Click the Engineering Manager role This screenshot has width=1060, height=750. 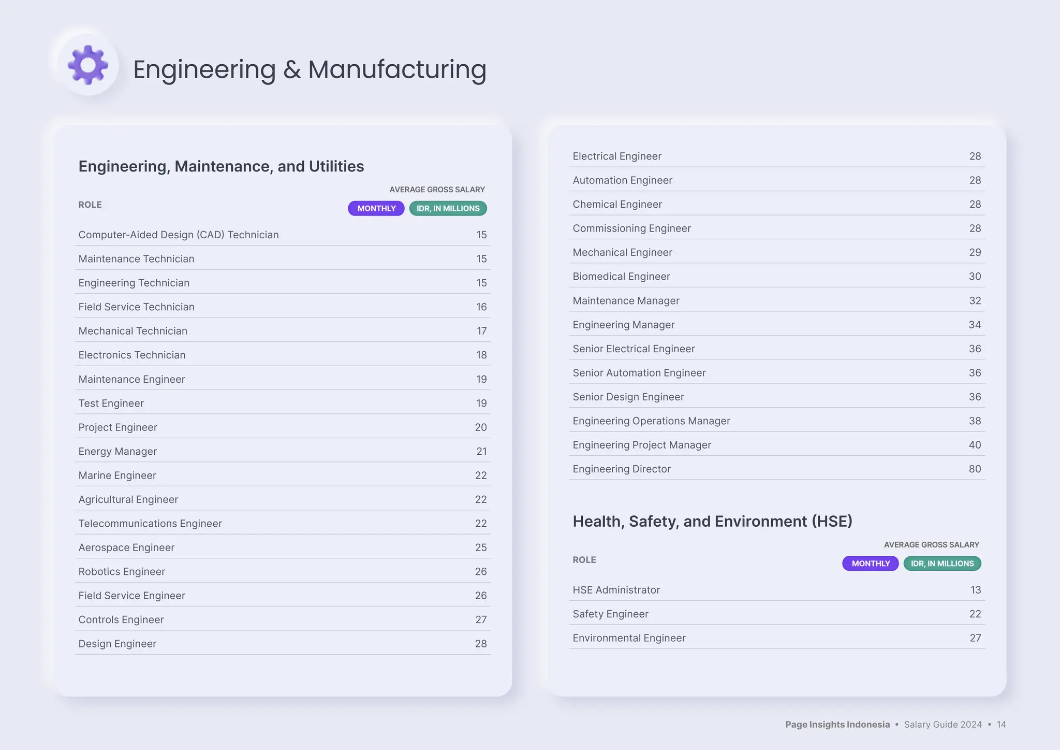624,325
